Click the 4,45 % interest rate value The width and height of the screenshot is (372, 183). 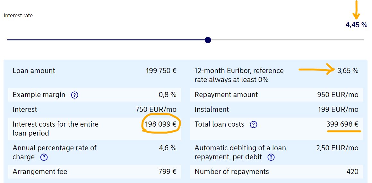[x=356, y=25]
